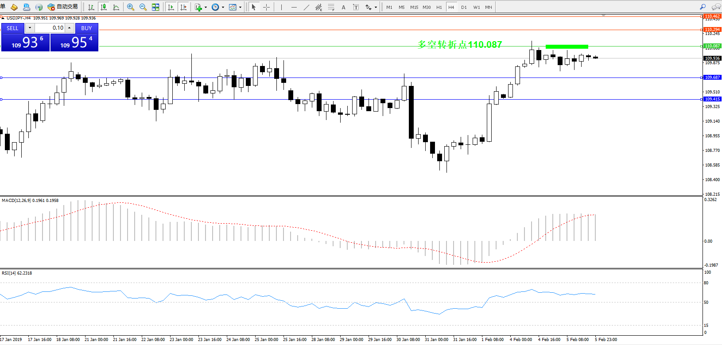The width and height of the screenshot is (722, 345).
Task: Click the Zoom In magnifier icon
Action: coord(130,7)
